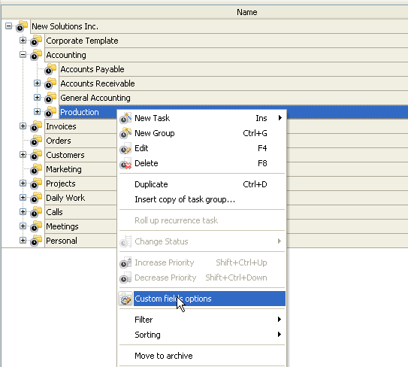Click the New Solutions Inc. root folder icon
The image size is (408, 367).
22,26
